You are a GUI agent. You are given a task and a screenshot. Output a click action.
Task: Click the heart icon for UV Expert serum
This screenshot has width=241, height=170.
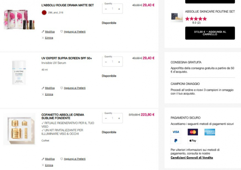[x=62, y=88]
